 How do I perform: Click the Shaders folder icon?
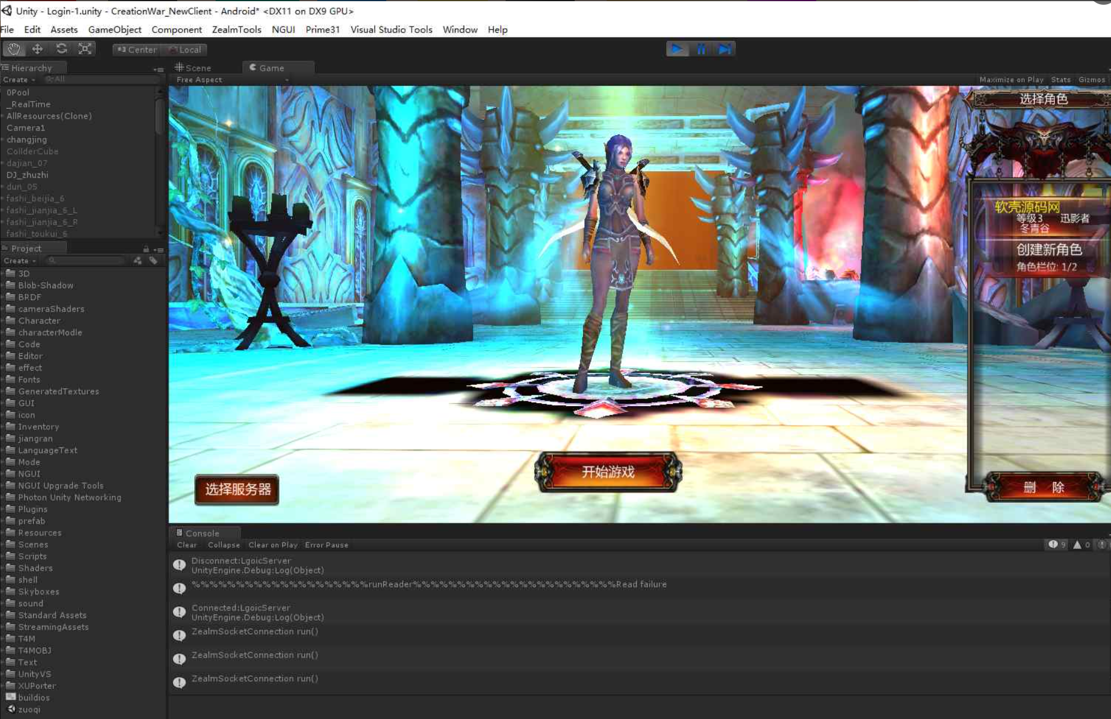pyautogui.click(x=11, y=568)
